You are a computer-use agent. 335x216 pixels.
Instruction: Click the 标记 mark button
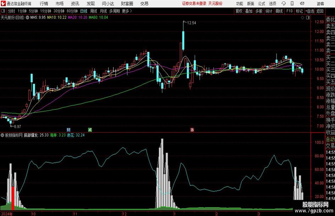click(x=299, y=11)
